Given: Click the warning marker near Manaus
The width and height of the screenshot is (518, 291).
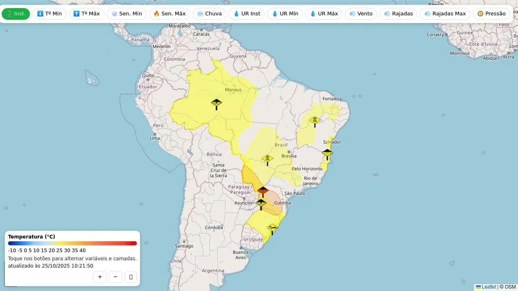Looking at the screenshot, I should pyautogui.click(x=217, y=104).
